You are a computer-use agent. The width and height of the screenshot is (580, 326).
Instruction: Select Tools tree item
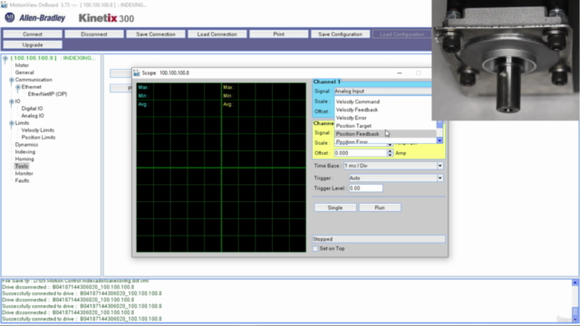click(22, 166)
